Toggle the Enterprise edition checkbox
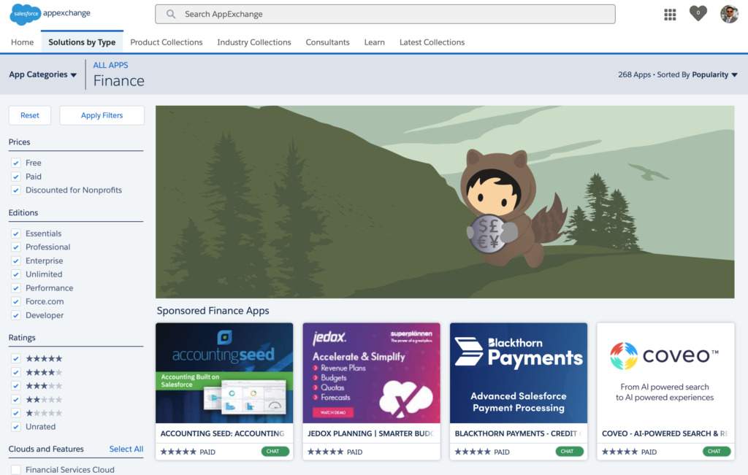Screen dimensions: 748x475 (x=16, y=260)
